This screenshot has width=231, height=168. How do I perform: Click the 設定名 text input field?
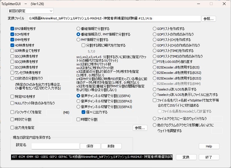tap(55, 146)
